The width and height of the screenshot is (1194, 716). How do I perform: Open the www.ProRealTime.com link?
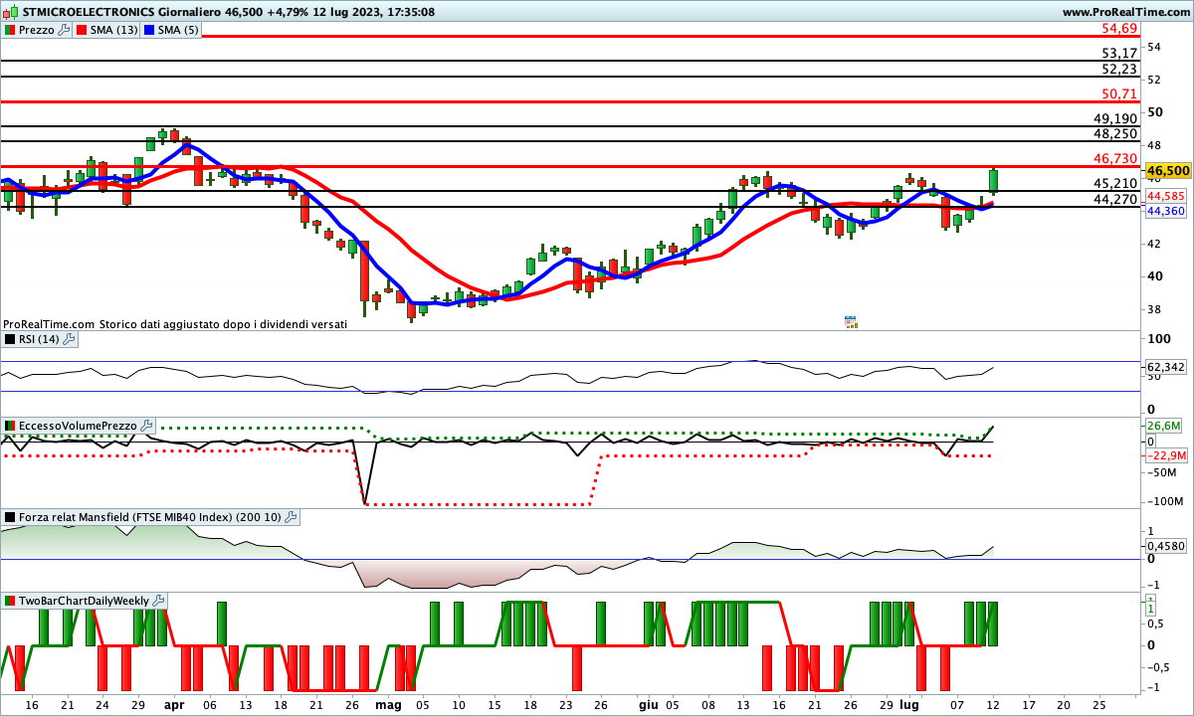(x=1125, y=12)
